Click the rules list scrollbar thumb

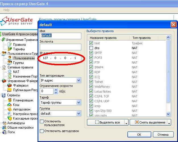coord(168,71)
